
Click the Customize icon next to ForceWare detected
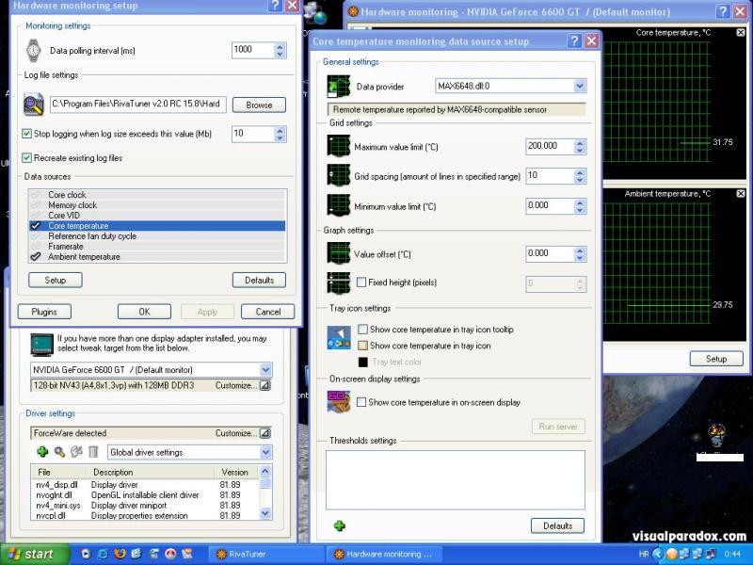pyautogui.click(x=265, y=433)
